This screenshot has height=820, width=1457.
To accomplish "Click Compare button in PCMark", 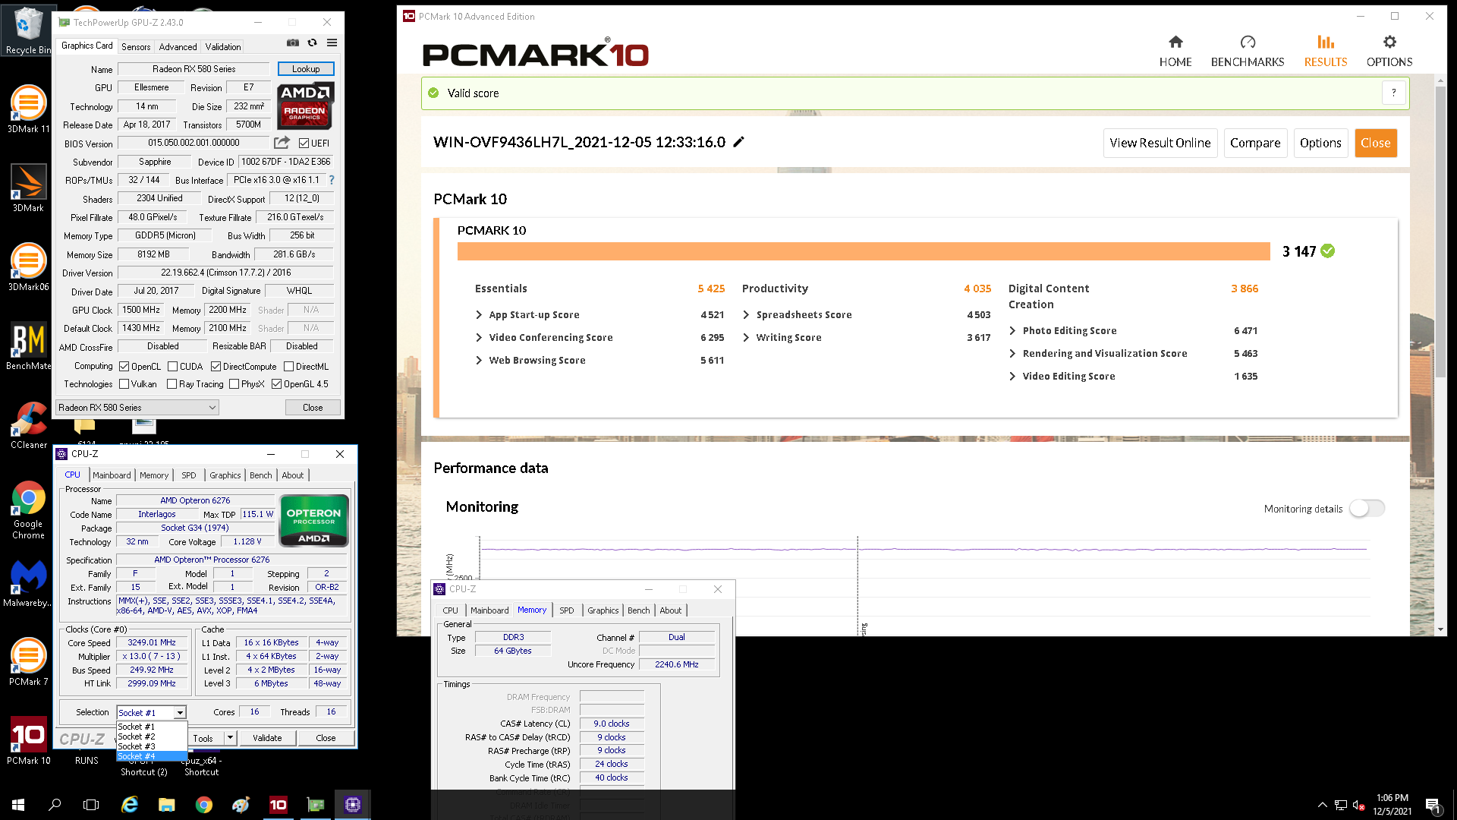I will pos(1255,143).
